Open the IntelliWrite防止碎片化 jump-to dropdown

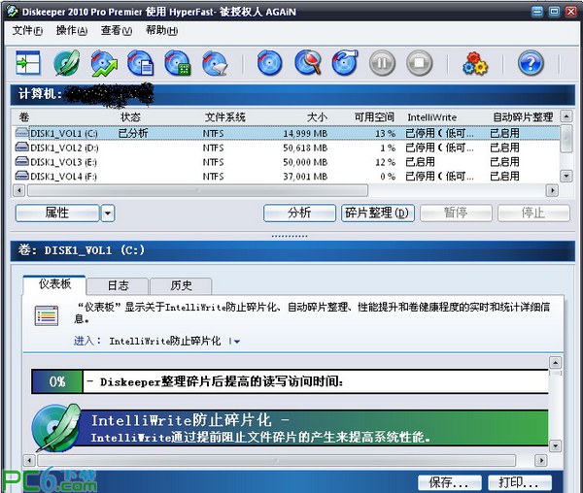coord(236,342)
